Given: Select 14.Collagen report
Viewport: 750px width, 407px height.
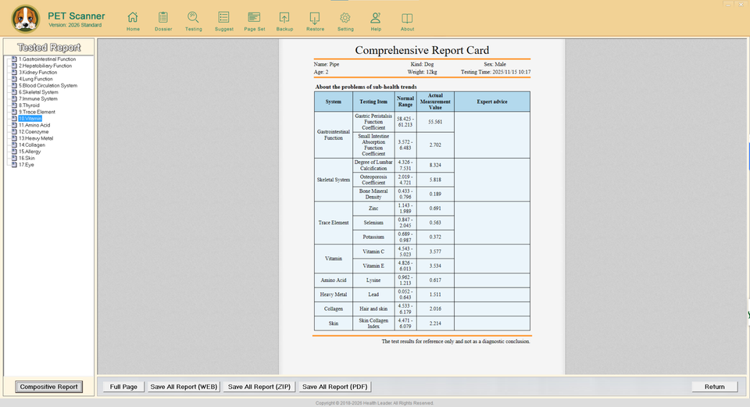Looking at the screenshot, I should click(31, 145).
